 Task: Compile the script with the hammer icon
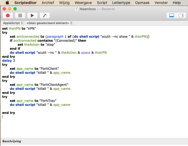(x=45, y=16)
